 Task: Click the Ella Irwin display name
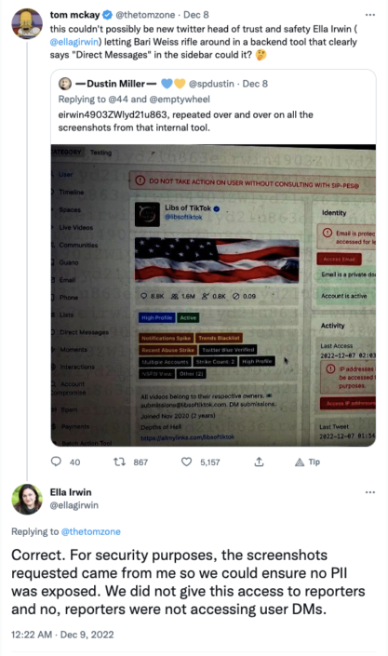(71, 492)
